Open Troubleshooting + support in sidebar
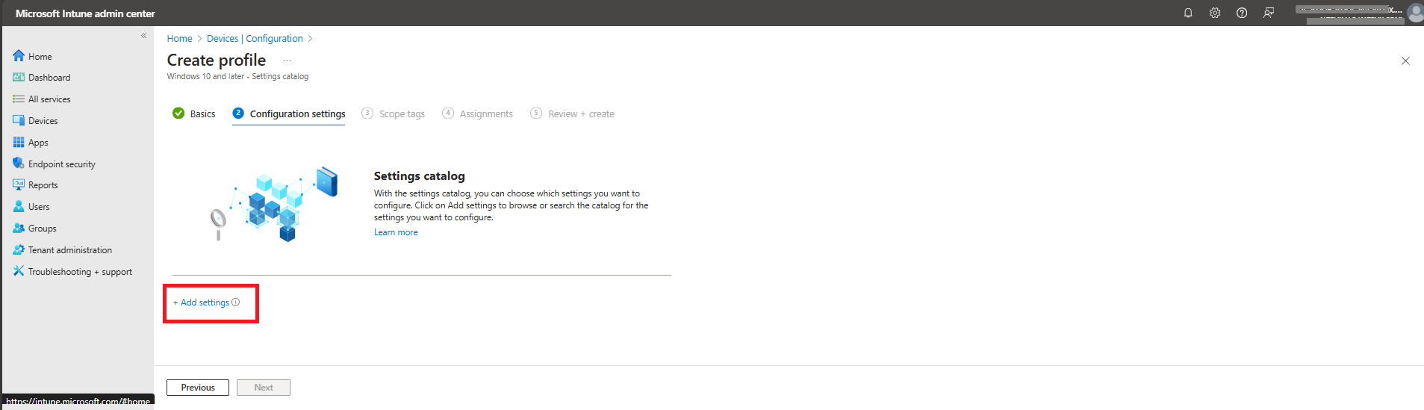 point(72,272)
